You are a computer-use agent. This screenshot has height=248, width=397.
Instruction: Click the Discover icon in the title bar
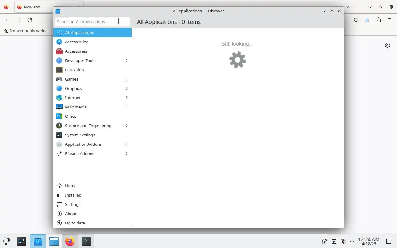coord(58,11)
